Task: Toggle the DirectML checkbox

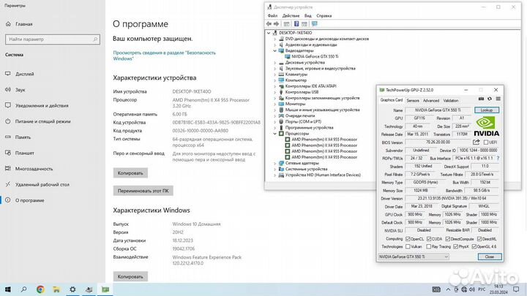Action: tap(479, 239)
